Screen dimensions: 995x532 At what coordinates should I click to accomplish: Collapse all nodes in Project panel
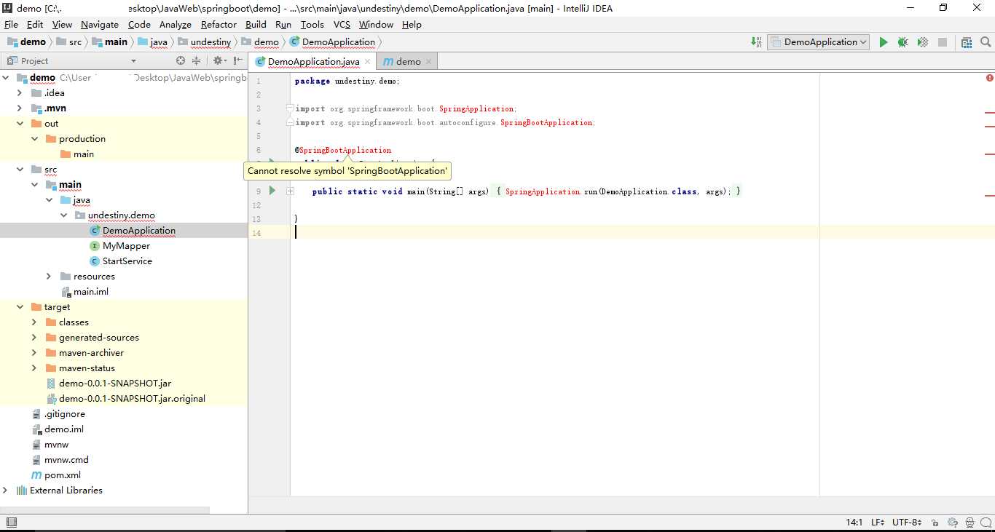[197, 61]
